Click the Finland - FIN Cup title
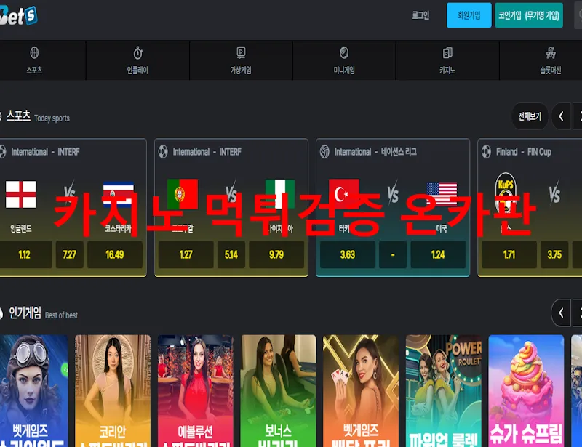Image resolution: width=582 pixels, height=447 pixels. [x=523, y=152]
